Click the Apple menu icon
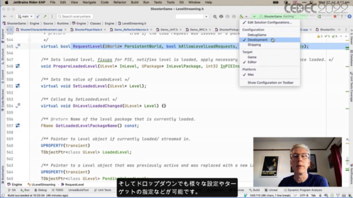 coord(7,2)
